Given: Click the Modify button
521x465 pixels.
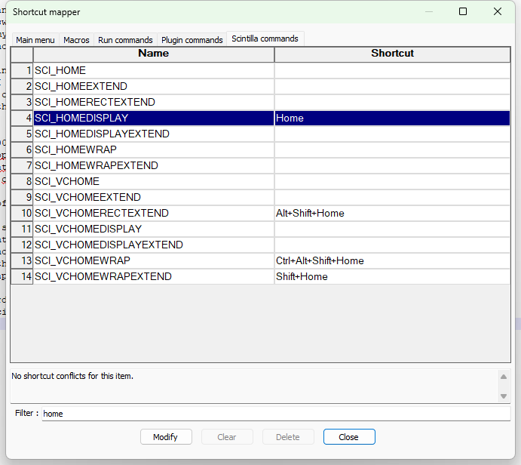Looking at the screenshot, I should (166, 437).
